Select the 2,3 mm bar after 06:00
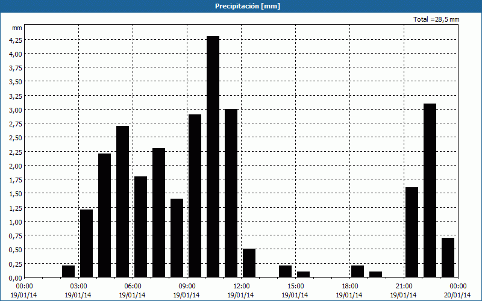 (158, 213)
